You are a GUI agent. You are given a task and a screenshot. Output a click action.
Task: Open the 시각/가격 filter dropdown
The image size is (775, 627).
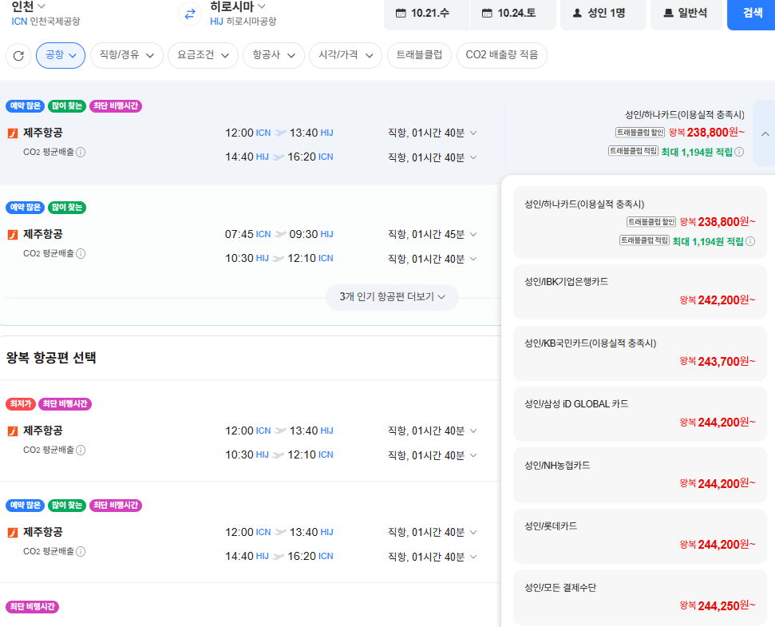point(346,55)
